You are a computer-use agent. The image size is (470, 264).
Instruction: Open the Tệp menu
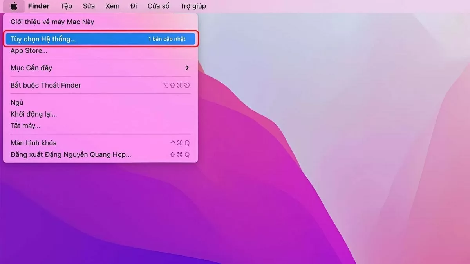point(66,6)
